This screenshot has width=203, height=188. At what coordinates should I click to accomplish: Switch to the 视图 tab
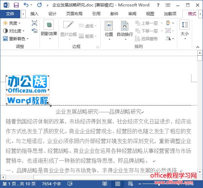coord(150,14)
